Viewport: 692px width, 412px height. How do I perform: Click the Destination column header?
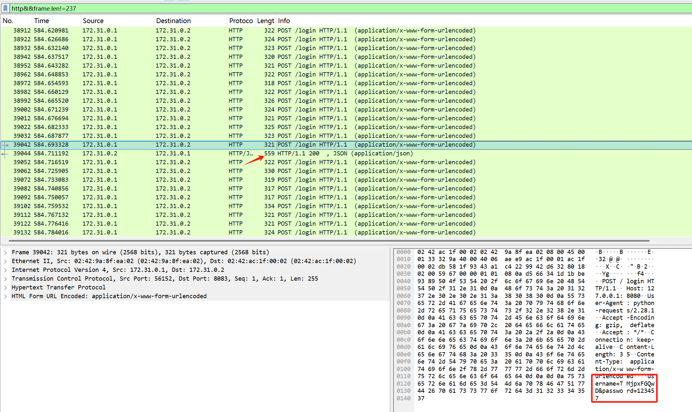[x=173, y=21]
